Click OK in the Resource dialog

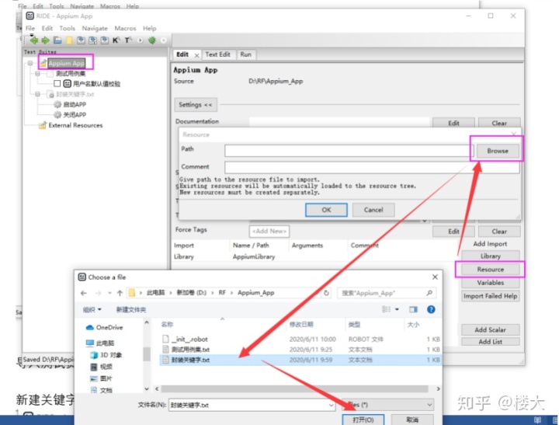click(326, 210)
